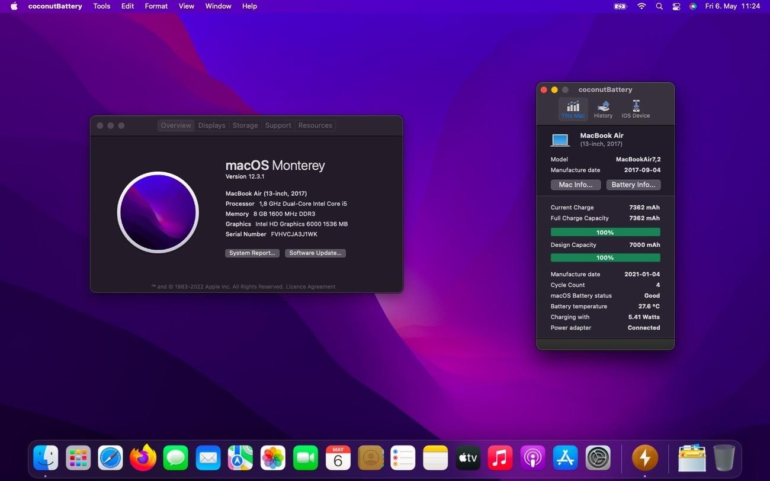
Task: Select Overview tab in About This Mac
Action: point(176,125)
